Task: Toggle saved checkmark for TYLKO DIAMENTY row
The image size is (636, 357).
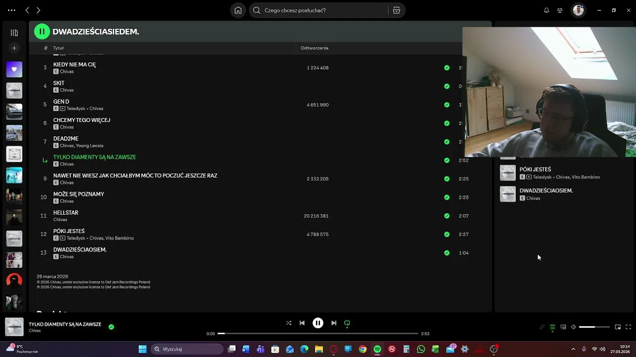Action: click(447, 160)
